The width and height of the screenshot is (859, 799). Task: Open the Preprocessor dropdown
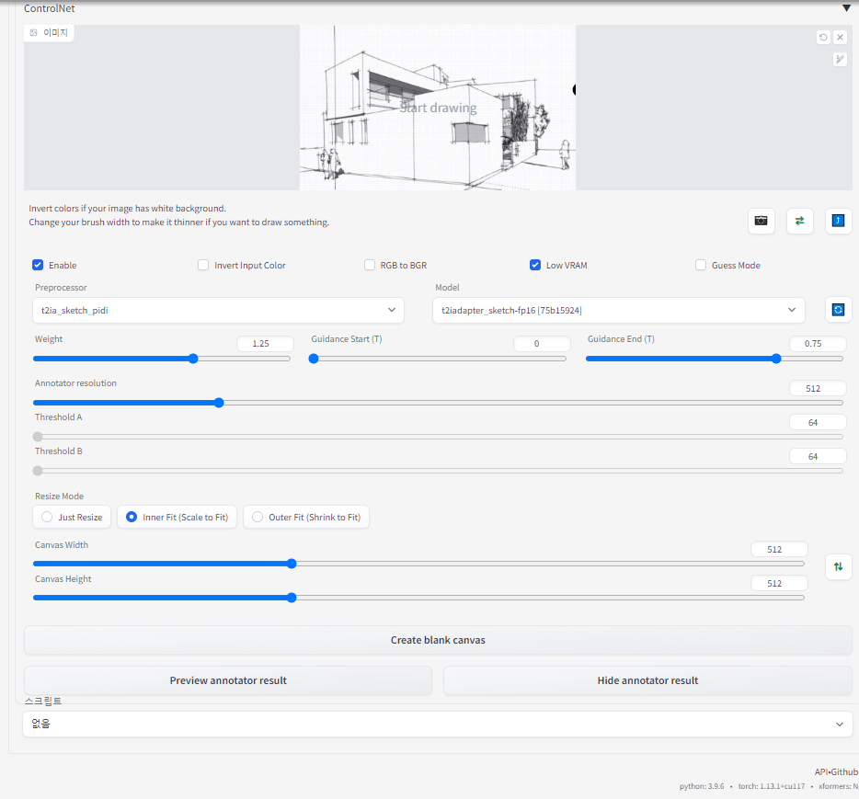pyautogui.click(x=218, y=310)
